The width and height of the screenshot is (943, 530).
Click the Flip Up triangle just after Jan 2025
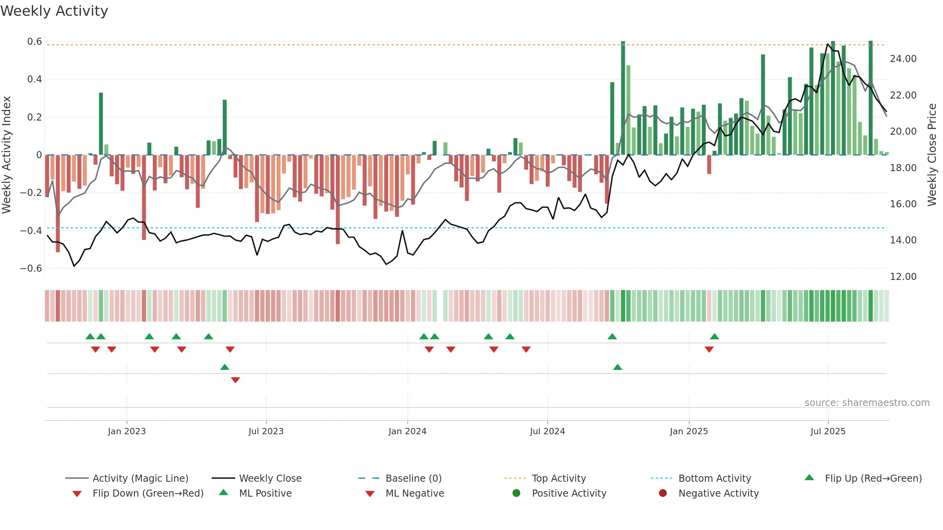click(715, 336)
